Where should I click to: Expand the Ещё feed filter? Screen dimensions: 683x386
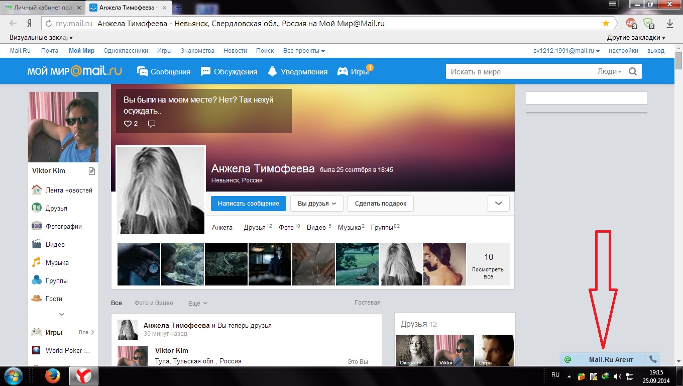[197, 303]
